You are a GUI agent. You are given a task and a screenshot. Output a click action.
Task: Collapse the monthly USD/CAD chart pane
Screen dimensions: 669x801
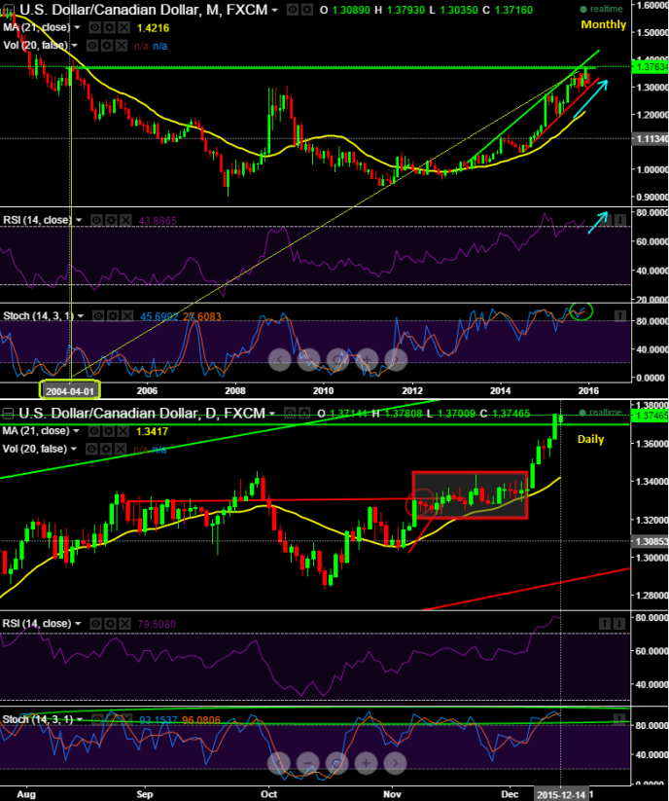click(8, 9)
